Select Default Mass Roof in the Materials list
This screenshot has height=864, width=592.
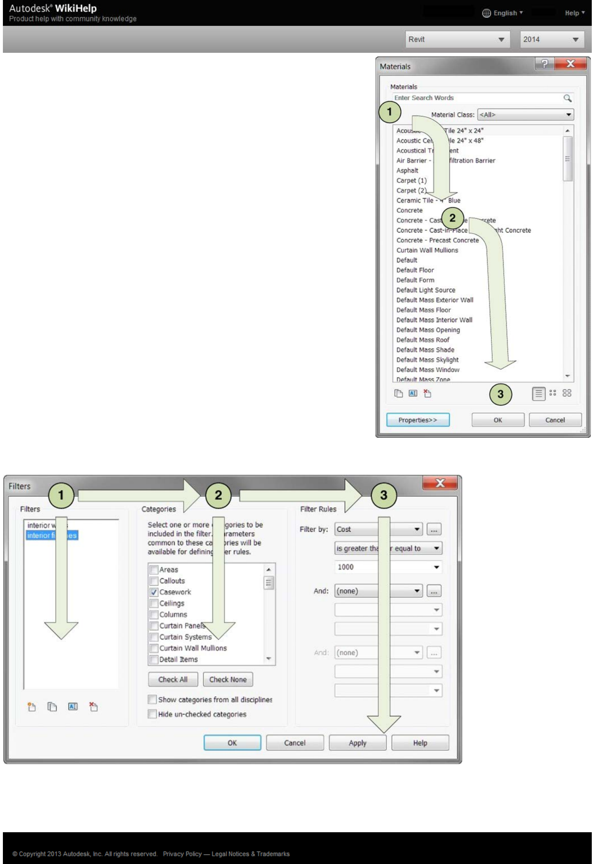(x=423, y=340)
